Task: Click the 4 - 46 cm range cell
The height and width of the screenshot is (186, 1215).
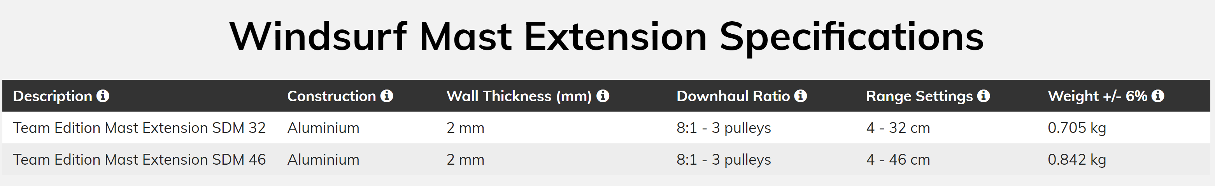Action: pyautogui.click(x=898, y=160)
